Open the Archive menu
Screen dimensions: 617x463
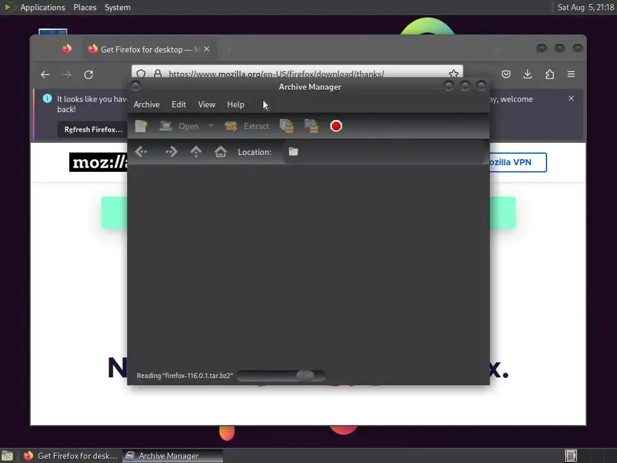[x=146, y=104]
